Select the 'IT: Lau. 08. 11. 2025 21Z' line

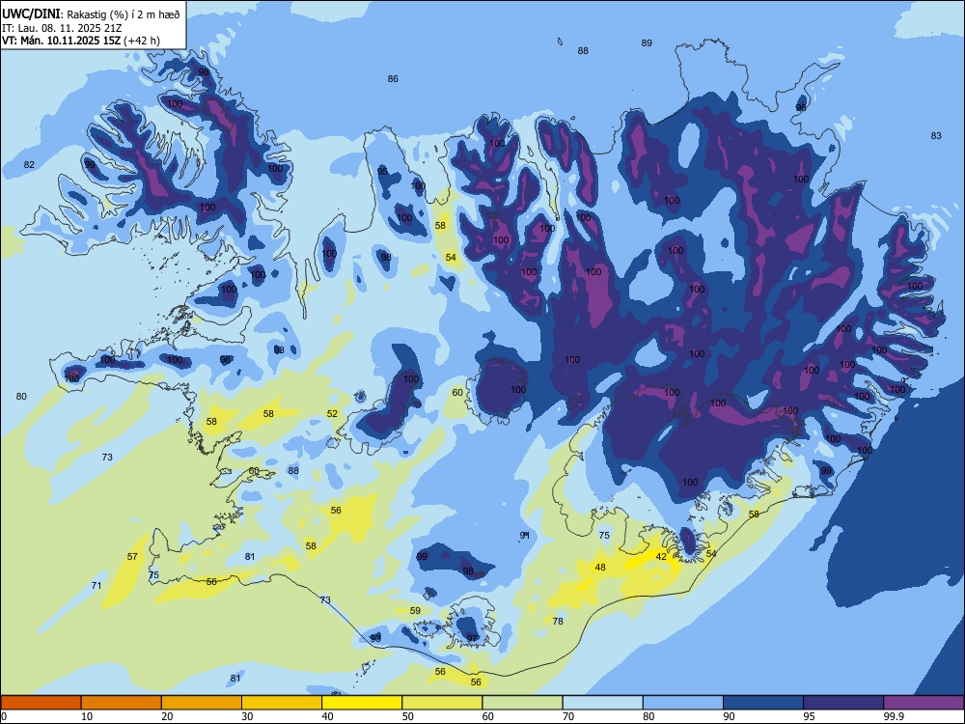click(x=62, y=28)
